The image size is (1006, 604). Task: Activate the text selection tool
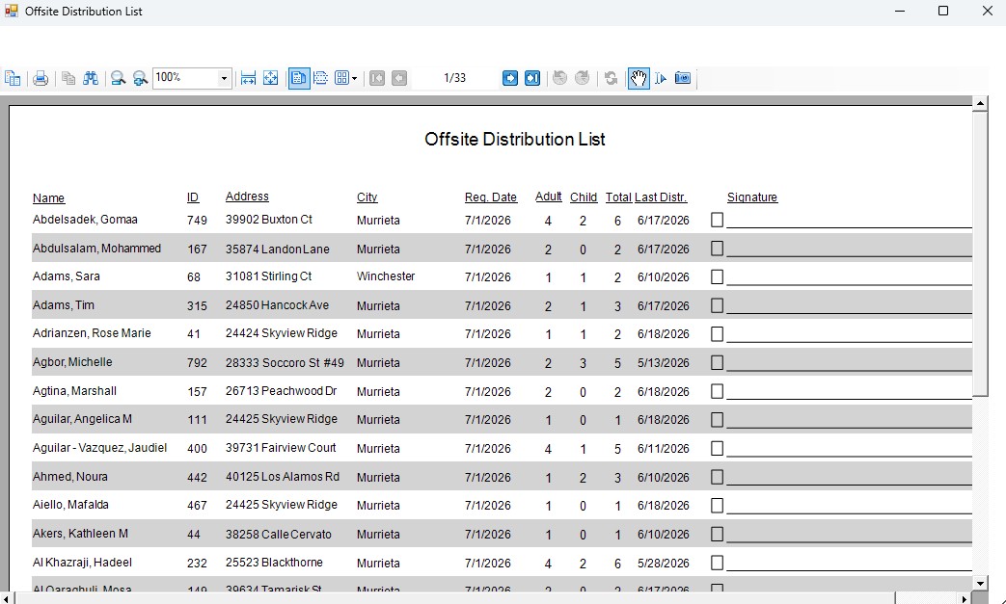(x=661, y=78)
